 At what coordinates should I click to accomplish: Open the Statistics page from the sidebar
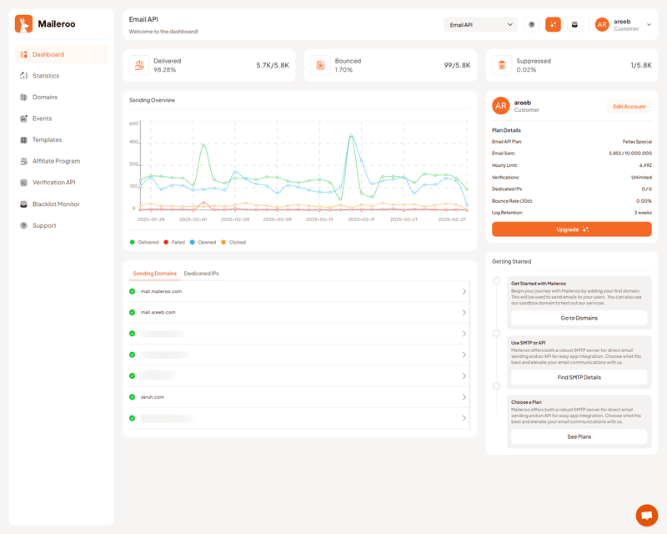point(46,76)
